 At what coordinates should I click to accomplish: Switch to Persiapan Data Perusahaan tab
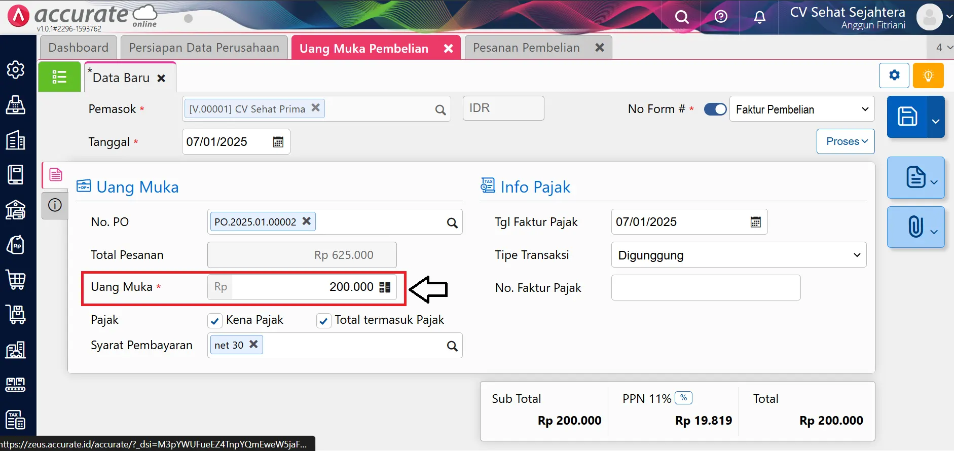coord(204,48)
